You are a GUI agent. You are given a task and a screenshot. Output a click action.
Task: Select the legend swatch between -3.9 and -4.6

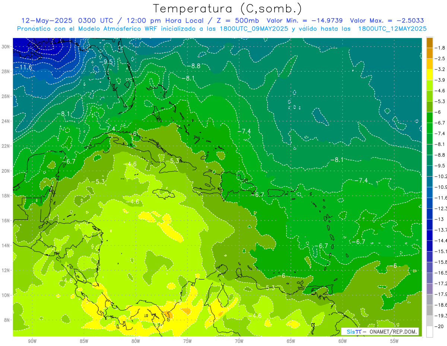point(429,85)
